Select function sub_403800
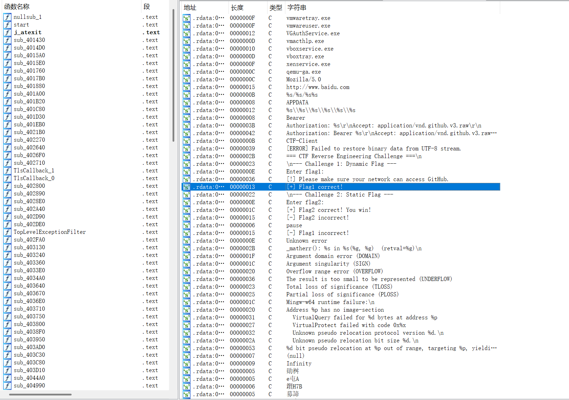Image resolution: width=569 pixels, height=400 pixels. [29, 324]
